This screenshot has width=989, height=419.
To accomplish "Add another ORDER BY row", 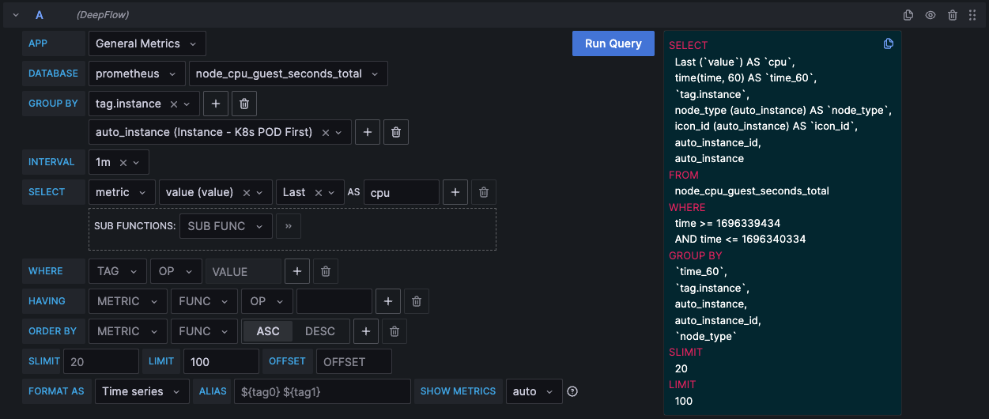I will (366, 331).
